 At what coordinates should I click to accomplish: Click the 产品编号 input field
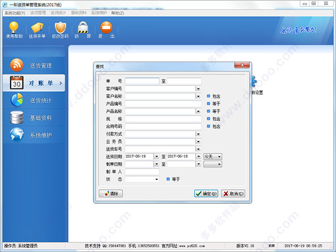click(x=163, y=104)
